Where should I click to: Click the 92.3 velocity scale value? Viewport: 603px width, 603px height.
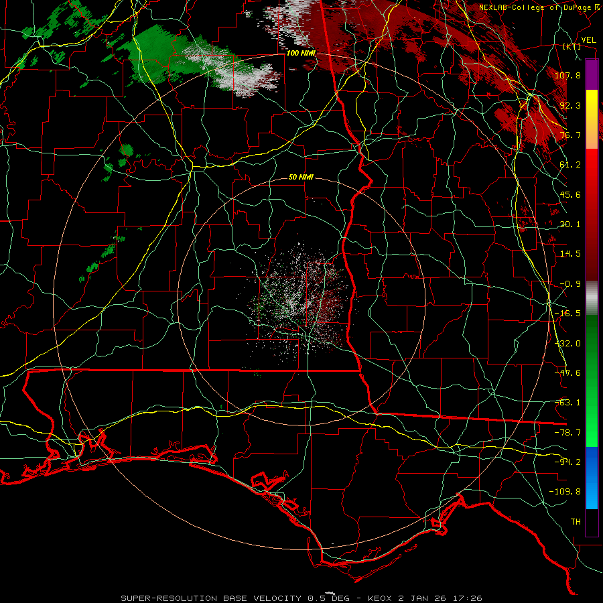click(570, 105)
